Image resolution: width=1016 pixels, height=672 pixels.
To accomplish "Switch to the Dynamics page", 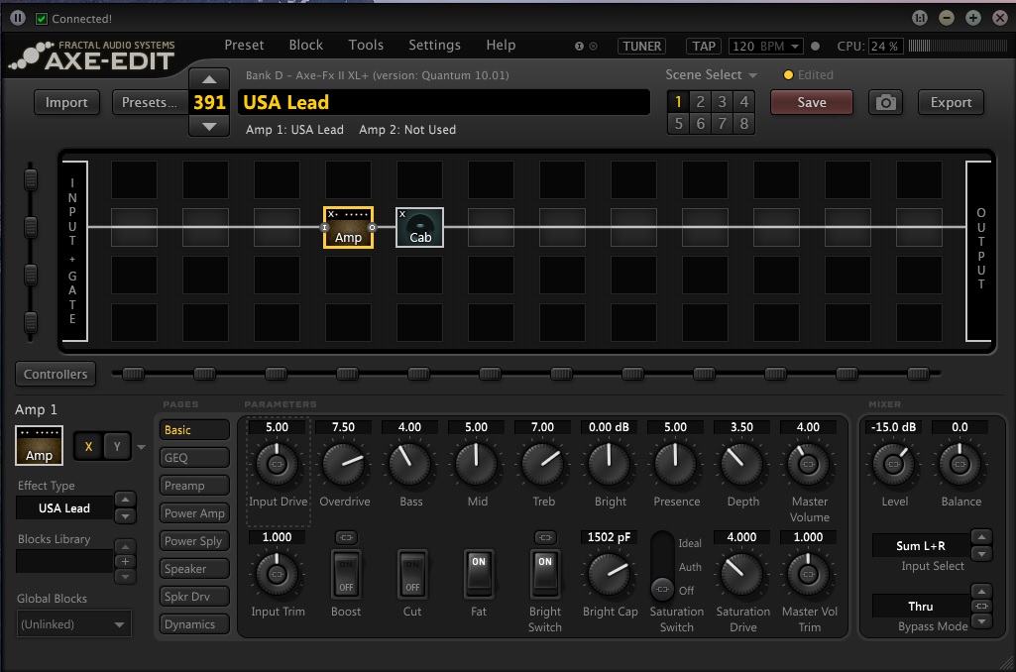I will [194, 624].
